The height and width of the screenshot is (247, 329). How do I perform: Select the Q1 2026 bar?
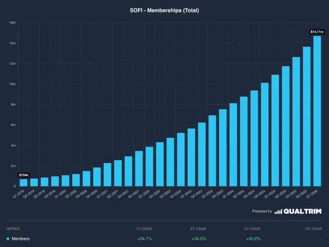(x=317, y=111)
